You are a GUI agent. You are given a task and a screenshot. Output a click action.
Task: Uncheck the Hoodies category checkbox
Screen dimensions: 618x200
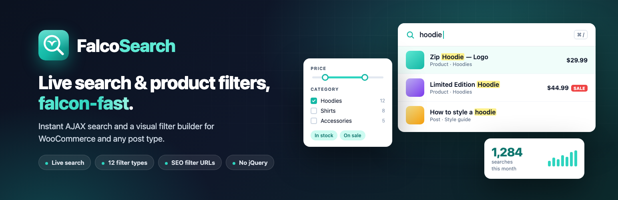tap(314, 101)
